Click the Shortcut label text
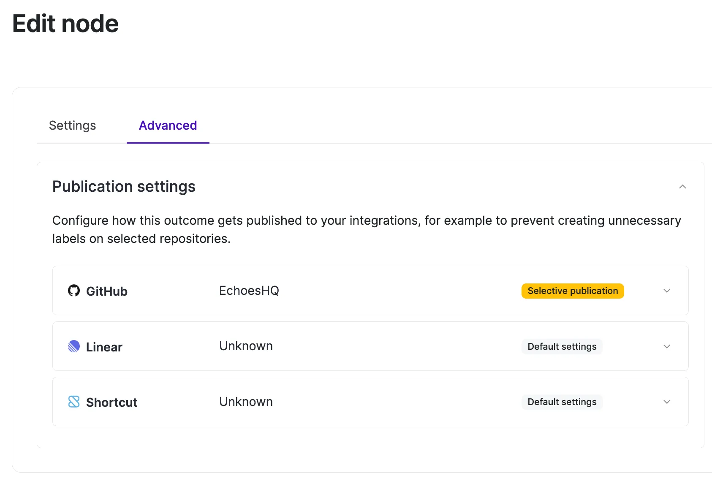Image resolution: width=712 pixels, height=479 pixels. point(112,403)
